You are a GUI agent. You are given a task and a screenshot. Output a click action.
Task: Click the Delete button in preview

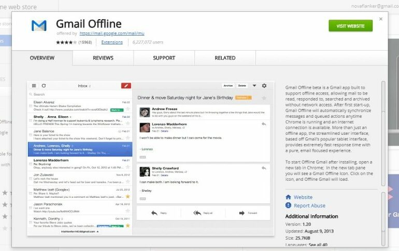[242, 86]
